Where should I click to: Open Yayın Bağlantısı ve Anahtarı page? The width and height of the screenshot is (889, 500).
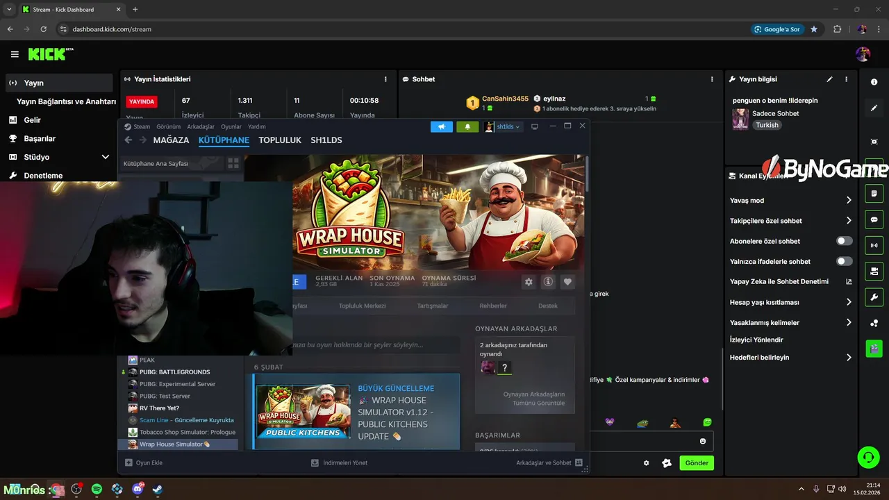(66, 101)
